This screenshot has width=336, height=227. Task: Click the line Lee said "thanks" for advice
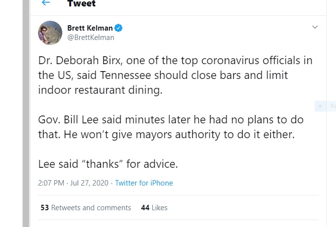pos(108,164)
